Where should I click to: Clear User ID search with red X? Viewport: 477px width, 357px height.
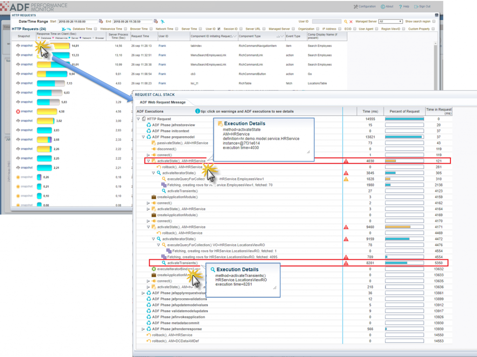(351, 21)
